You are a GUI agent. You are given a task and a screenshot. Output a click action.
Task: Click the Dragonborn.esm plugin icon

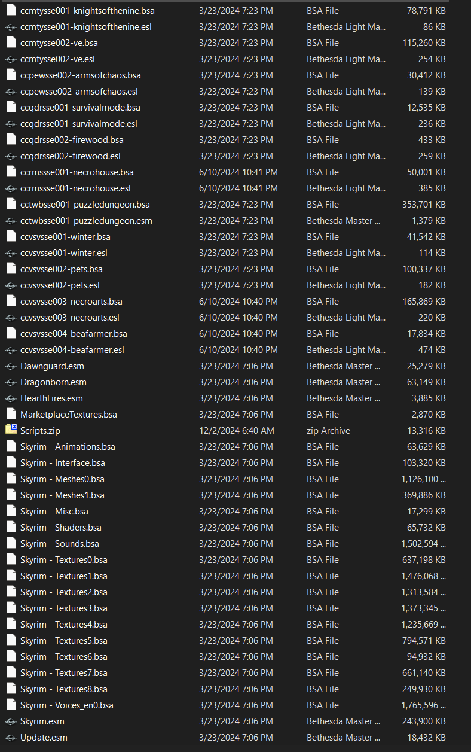(x=11, y=382)
